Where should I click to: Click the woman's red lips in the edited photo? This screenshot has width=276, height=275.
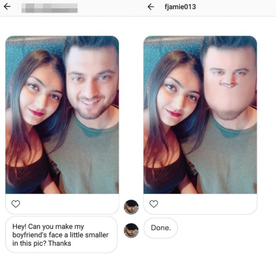(x=174, y=113)
